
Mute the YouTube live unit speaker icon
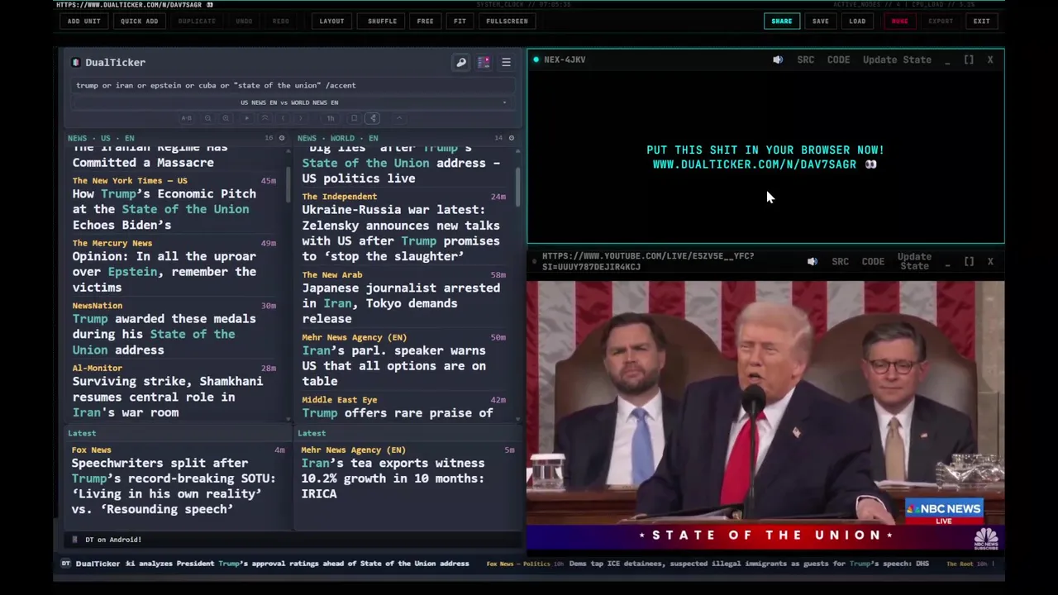(x=813, y=261)
